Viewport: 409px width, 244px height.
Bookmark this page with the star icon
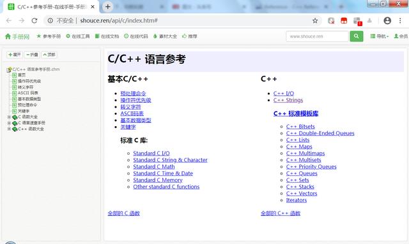point(315,20)
